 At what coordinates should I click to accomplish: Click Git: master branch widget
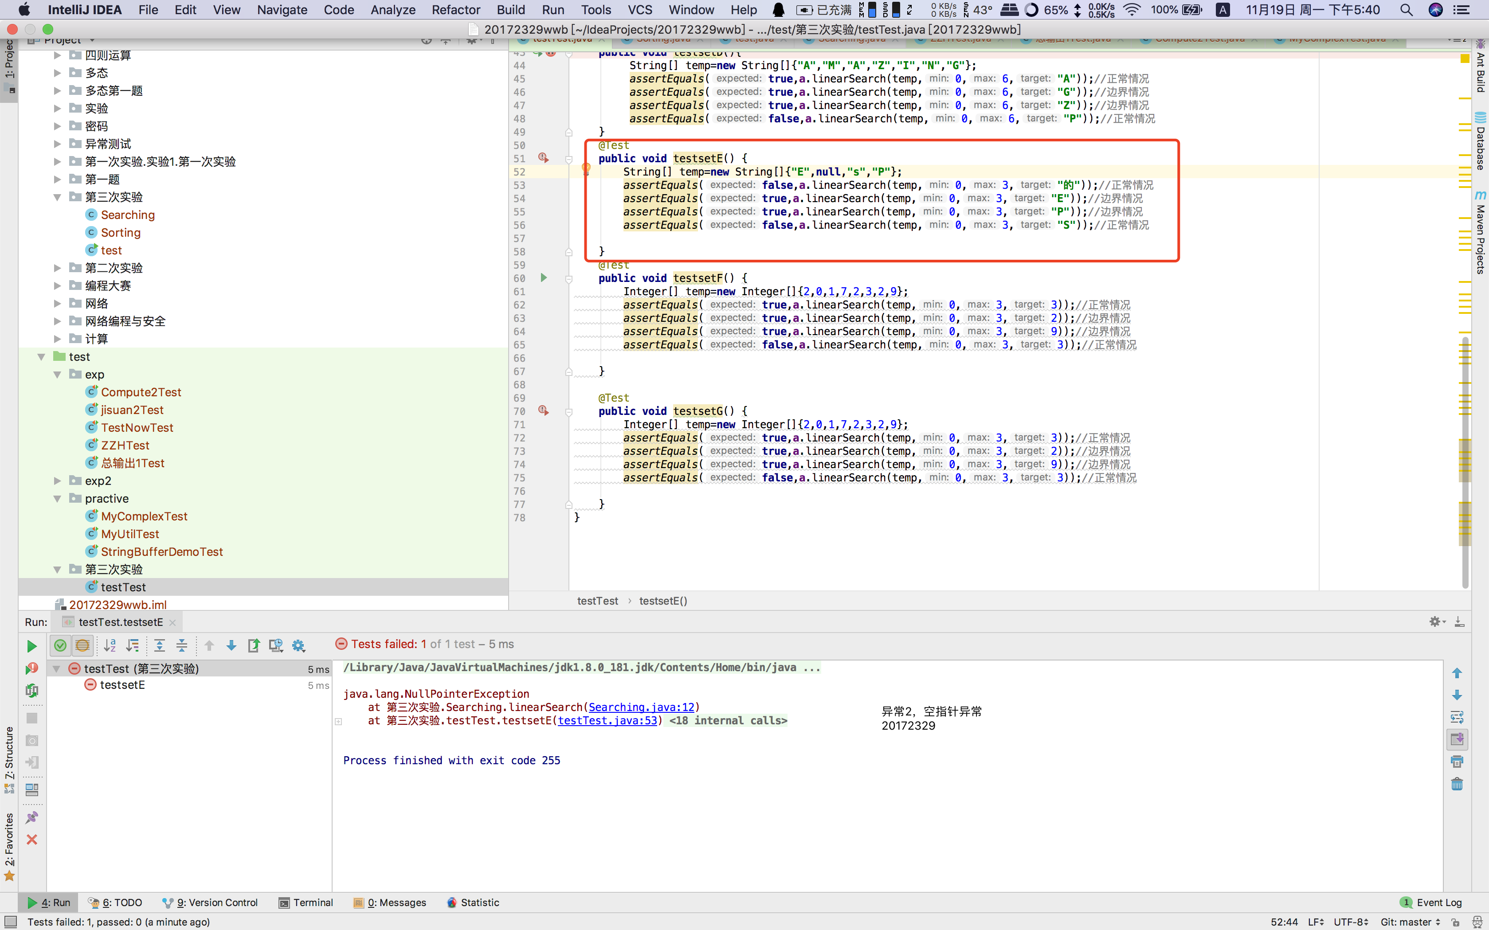[x=1410, y=922]
